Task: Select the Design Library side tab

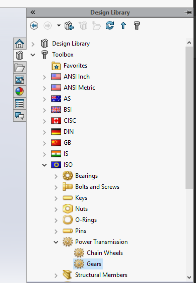Action: coord(20,55)
